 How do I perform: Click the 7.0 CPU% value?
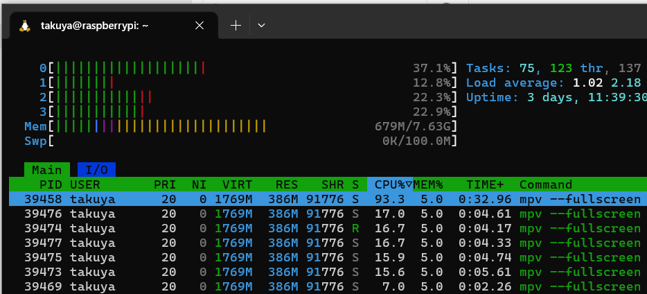pyautogui.click(x=393, y=286)
